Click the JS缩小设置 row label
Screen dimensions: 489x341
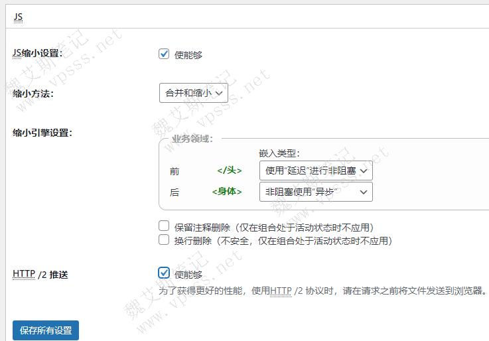[x=37, y=54]
